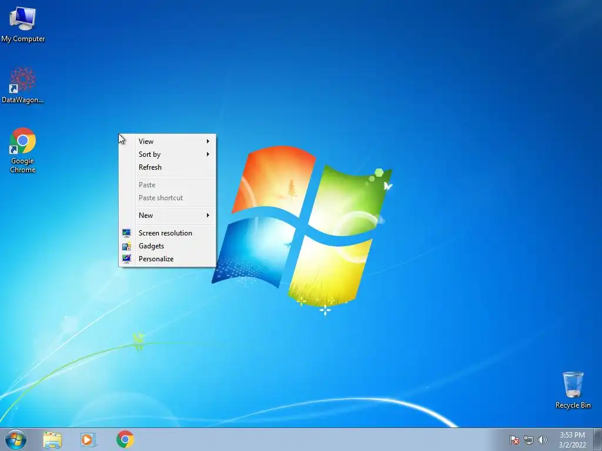The height and width of the screenshot is (451, 602).
Task: Select the DataWagon desktop shortcut
Action: tap(23, 86)
